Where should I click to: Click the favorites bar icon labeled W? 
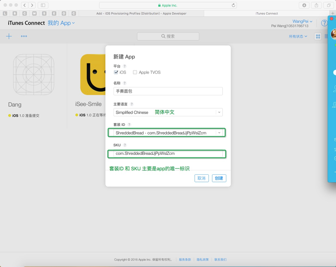click(x=34, y=13)
